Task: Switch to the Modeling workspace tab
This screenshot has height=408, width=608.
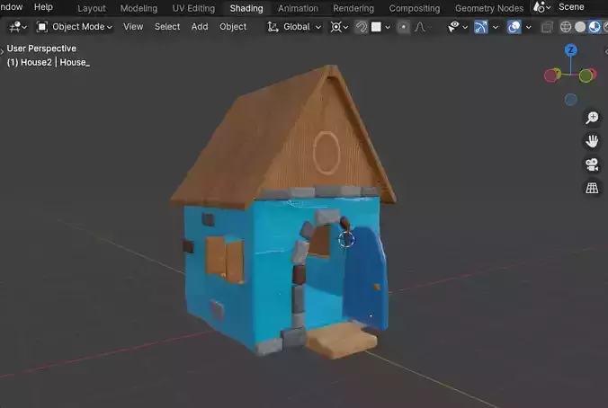Action: click(x=139, y=8)
